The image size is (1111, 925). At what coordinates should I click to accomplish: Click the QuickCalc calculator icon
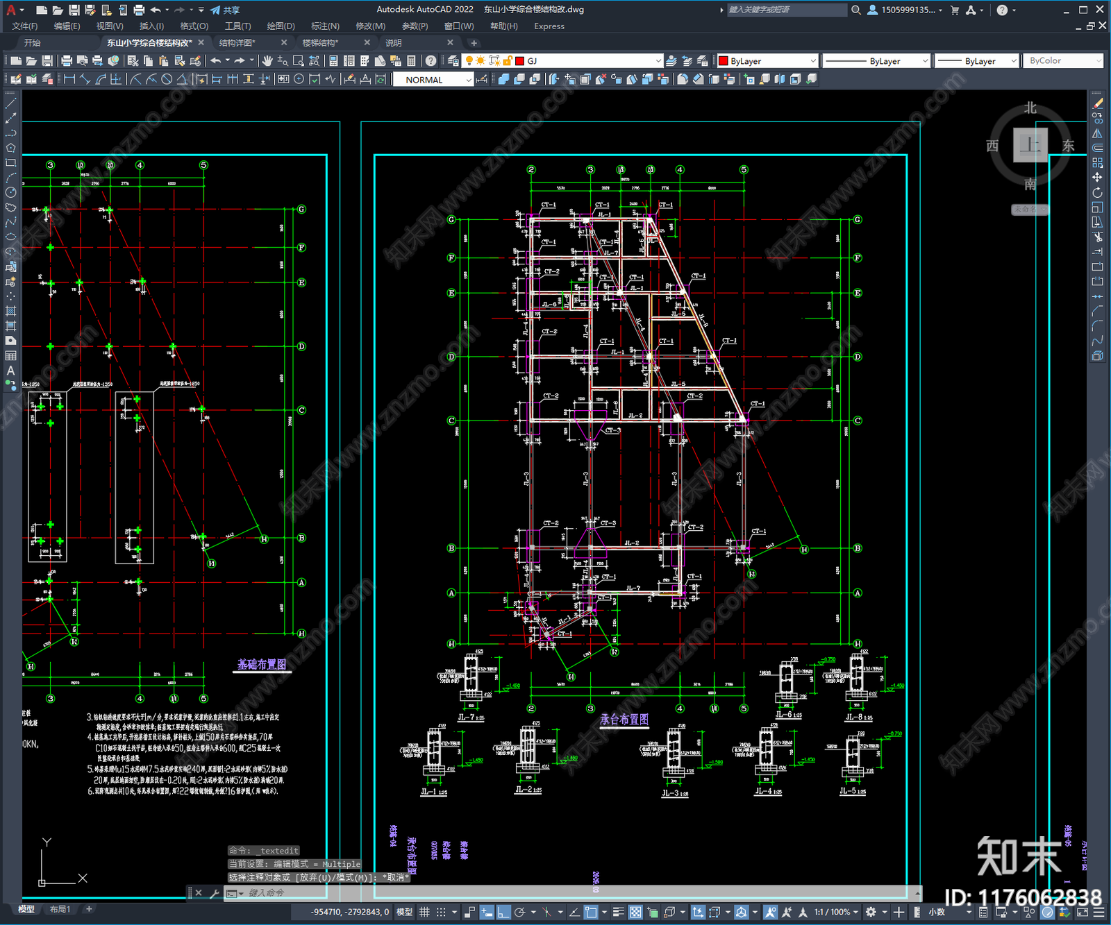tap(411, 61)
